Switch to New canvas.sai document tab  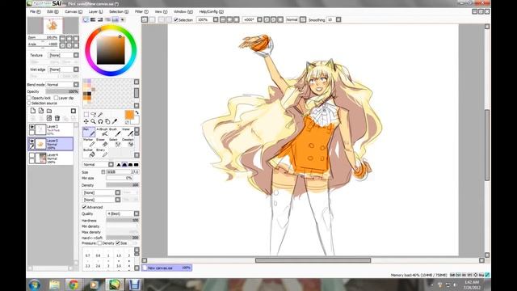pos(167,268)
